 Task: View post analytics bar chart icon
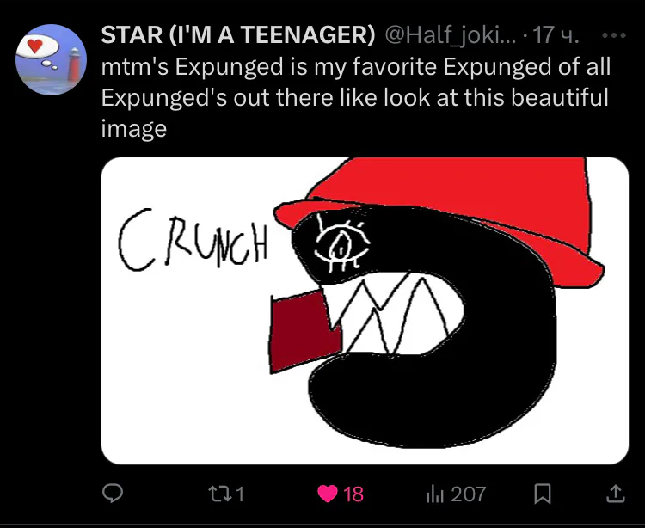(x=436, y=494)
